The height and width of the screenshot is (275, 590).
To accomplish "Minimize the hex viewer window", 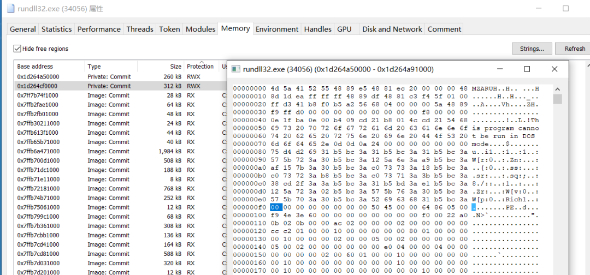I will tap(500, 69).
